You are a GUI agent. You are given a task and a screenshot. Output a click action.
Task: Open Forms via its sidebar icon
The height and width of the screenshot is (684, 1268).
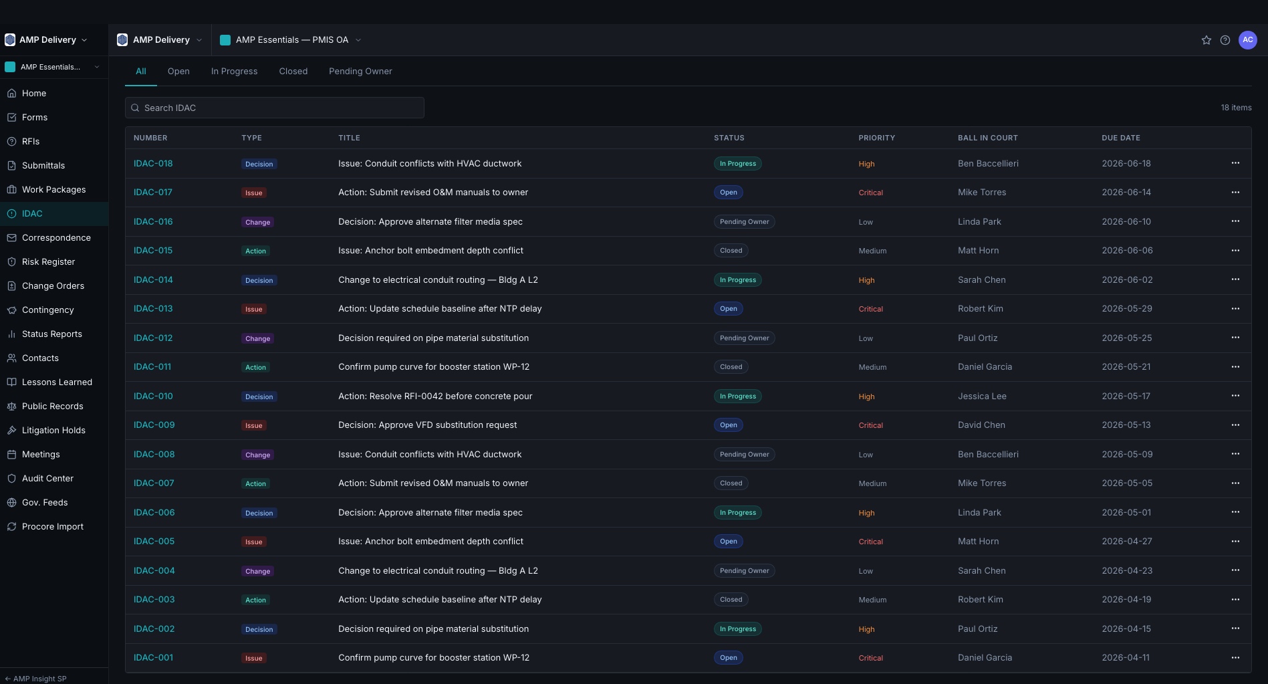pyautogui.click(x=11, y=118)
